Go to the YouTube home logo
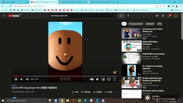 coord(14,16)
